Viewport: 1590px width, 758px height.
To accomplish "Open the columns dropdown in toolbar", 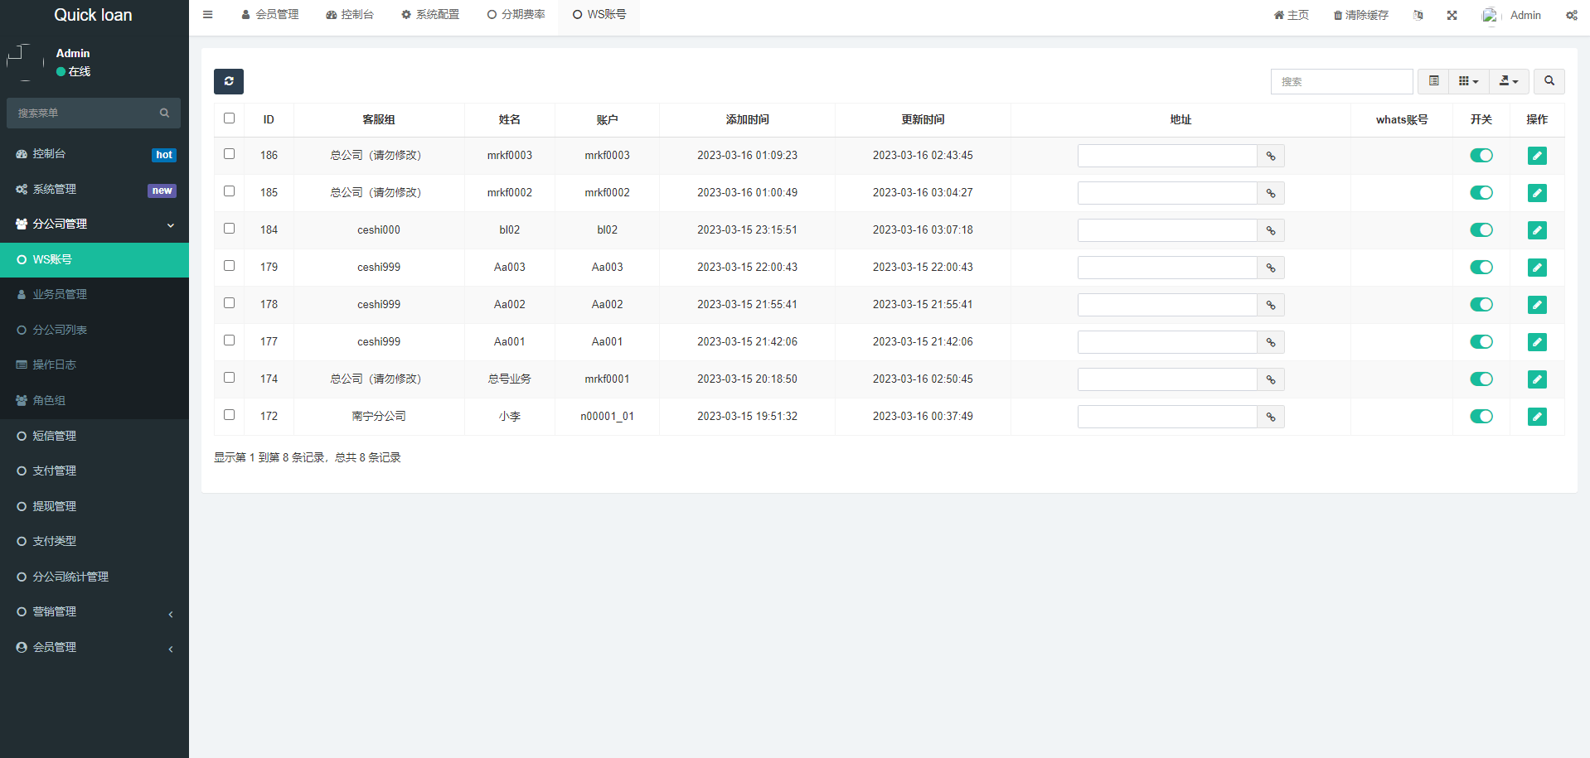I will (1468, 81).
